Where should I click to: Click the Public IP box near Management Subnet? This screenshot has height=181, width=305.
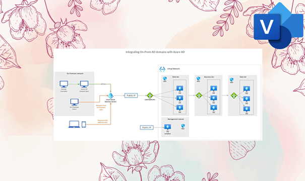click(x=147, y=128)
